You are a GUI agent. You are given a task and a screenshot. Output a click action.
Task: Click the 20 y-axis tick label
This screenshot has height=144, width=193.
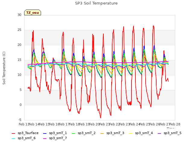pyautogui.click(x=19, y=45)
